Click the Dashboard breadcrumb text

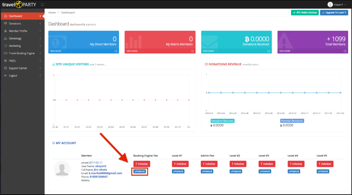coord(68,13)
